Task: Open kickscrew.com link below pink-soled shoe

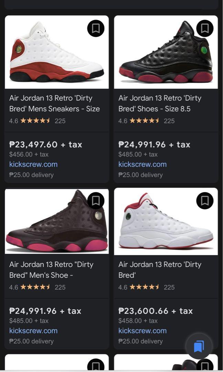Action: (x=33, y=331)
